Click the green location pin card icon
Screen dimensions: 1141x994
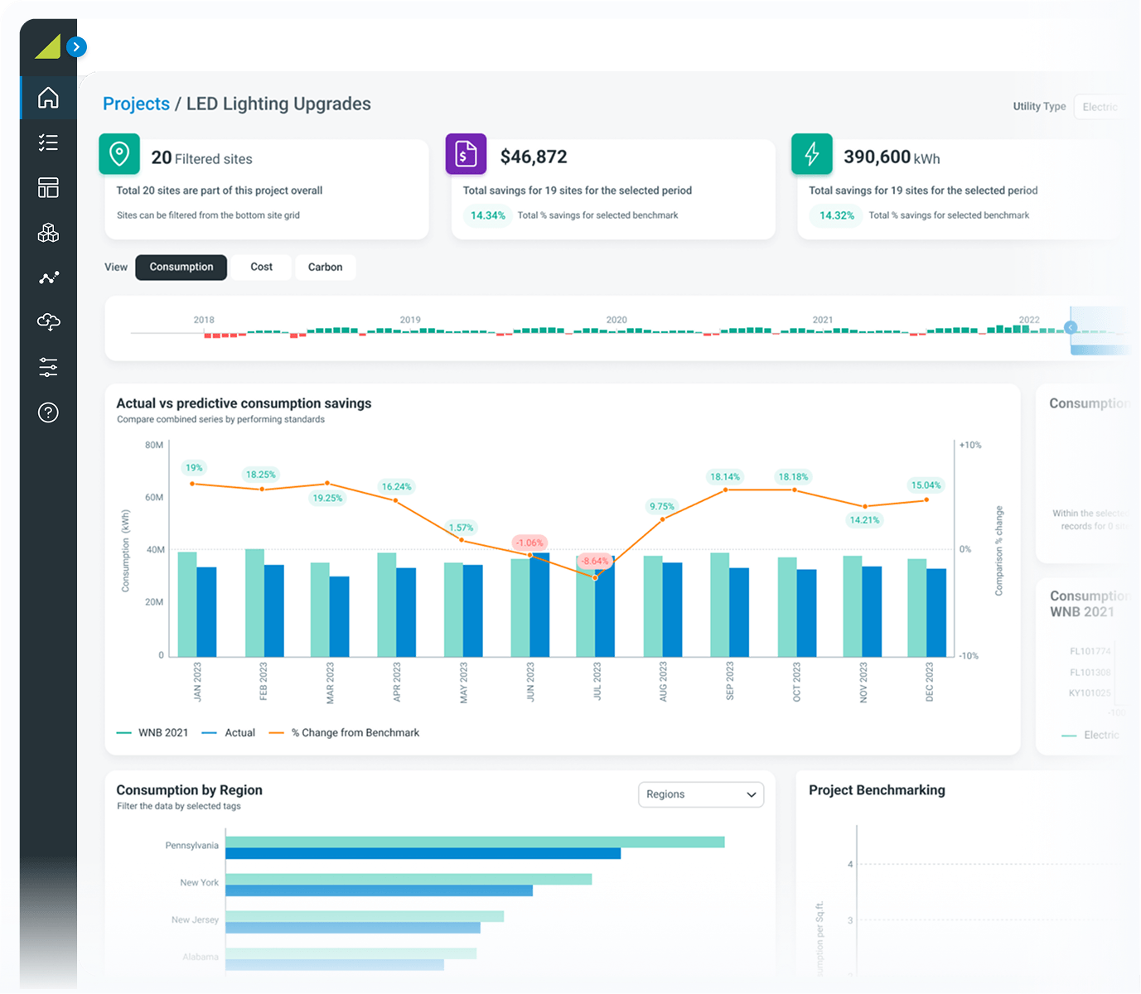coord(119,154)
